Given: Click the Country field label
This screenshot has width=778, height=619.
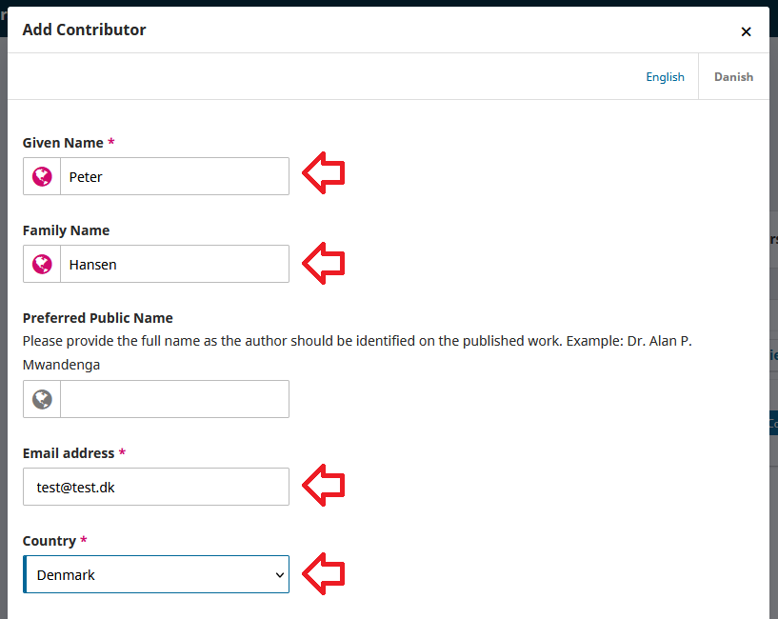Looking at the screenshot, I should click(x=50, y=541).
